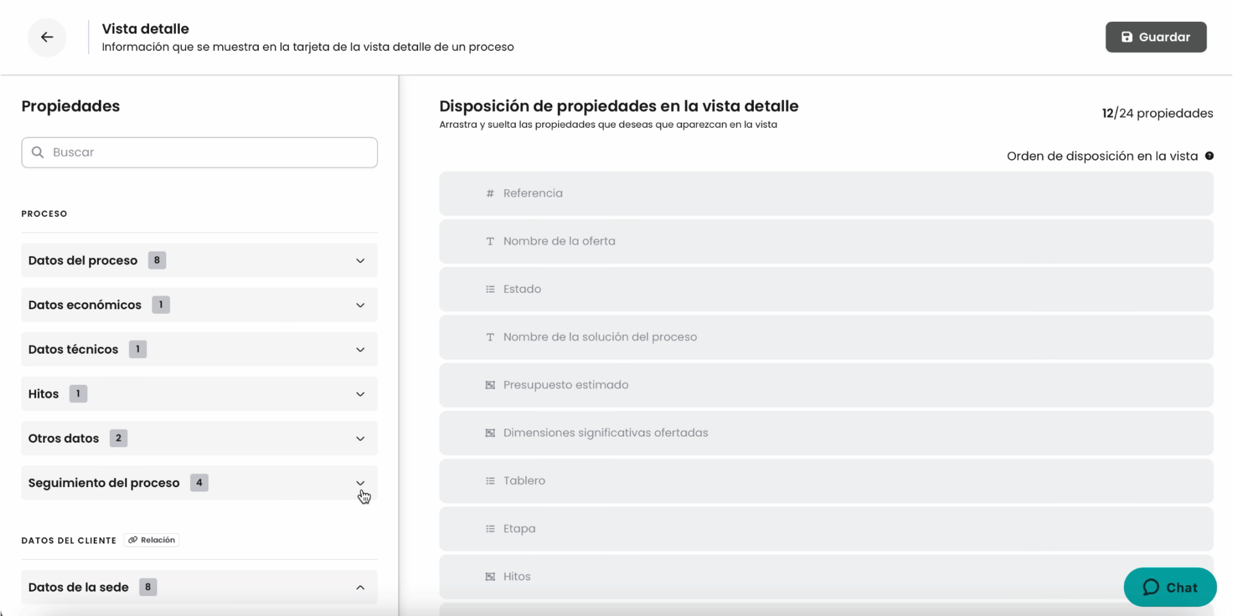Viewport: 1233px width, 616px height.
Task: Expand Datos del proceso section
Action: [x=360, y=261]
